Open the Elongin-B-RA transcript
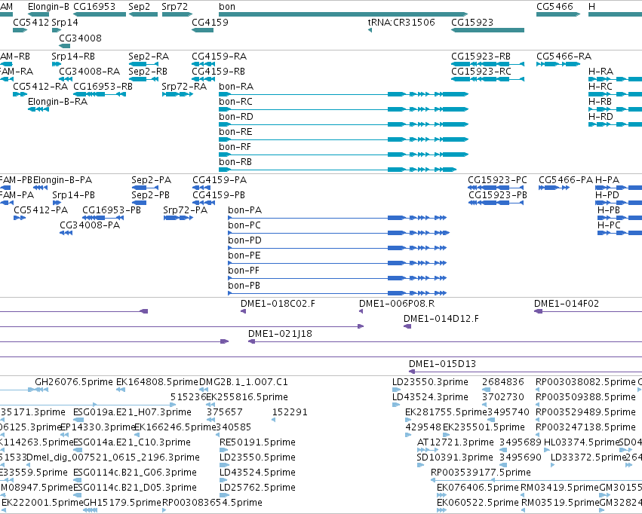This screenshot has height=514, width=642. [38, 109]
